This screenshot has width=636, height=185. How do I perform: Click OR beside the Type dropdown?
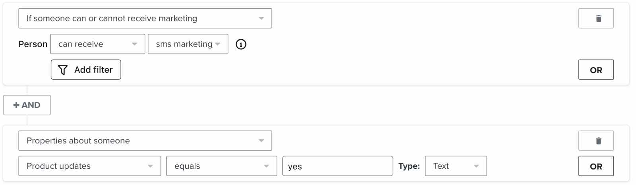tap(596, 166)
